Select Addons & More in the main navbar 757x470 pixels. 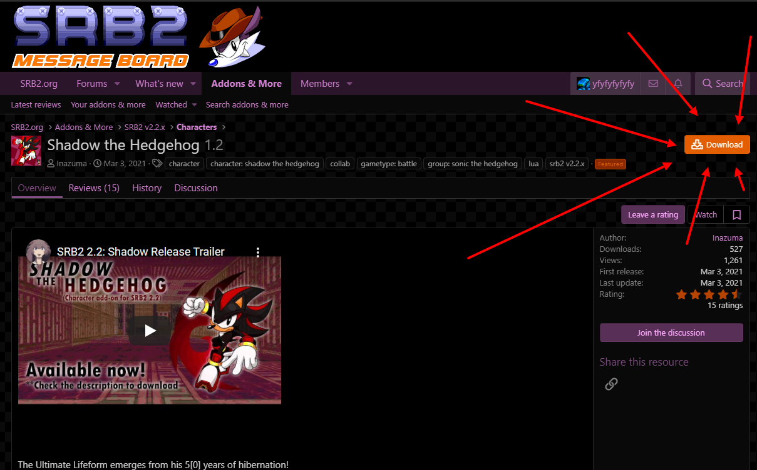click(x=247, y=84)
